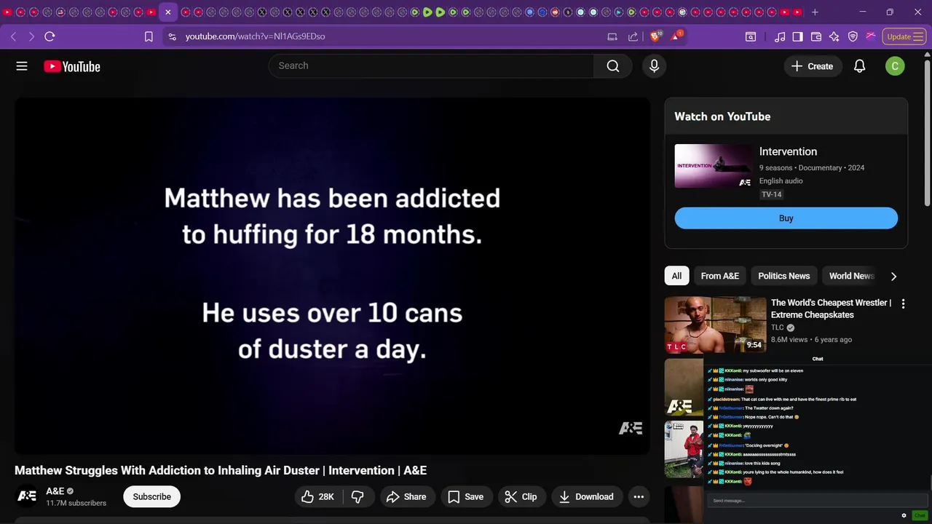Click the Create button
This screenshot has width=932, height=524.
tap(813, 66)
